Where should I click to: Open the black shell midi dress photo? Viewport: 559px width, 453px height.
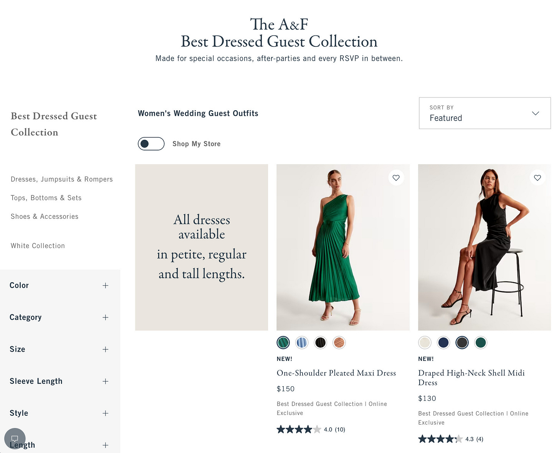click(485, 247)
